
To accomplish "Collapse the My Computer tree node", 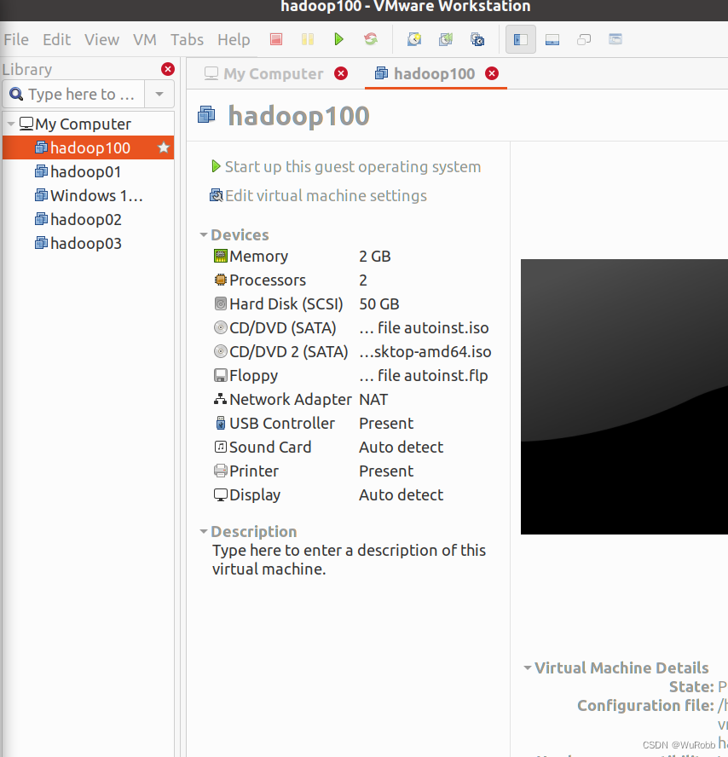I will point(10,124).
